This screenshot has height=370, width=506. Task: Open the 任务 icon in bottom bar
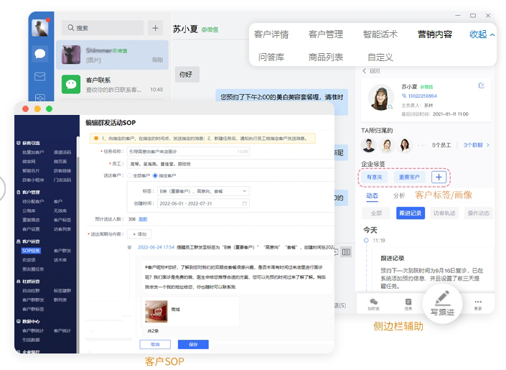pos(408,305)
